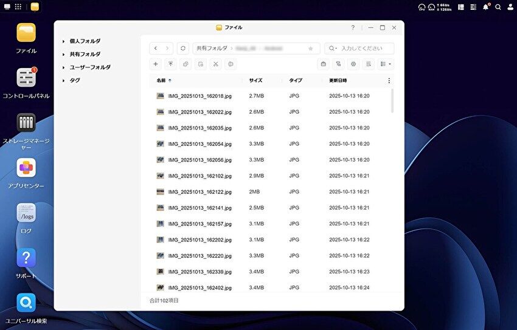Sort files by the サイズ column header
Screen dimensions: 517x330
[x=255, y=80]
